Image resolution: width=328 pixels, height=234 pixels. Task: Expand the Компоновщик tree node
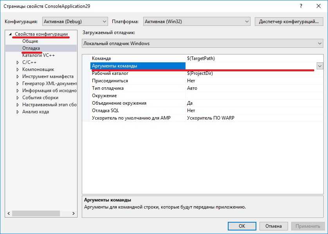coord(18,69)
